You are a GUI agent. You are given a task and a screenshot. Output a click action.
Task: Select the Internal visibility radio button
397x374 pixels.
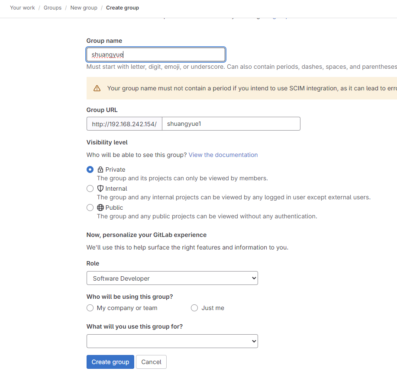click(x=90, y=189)
